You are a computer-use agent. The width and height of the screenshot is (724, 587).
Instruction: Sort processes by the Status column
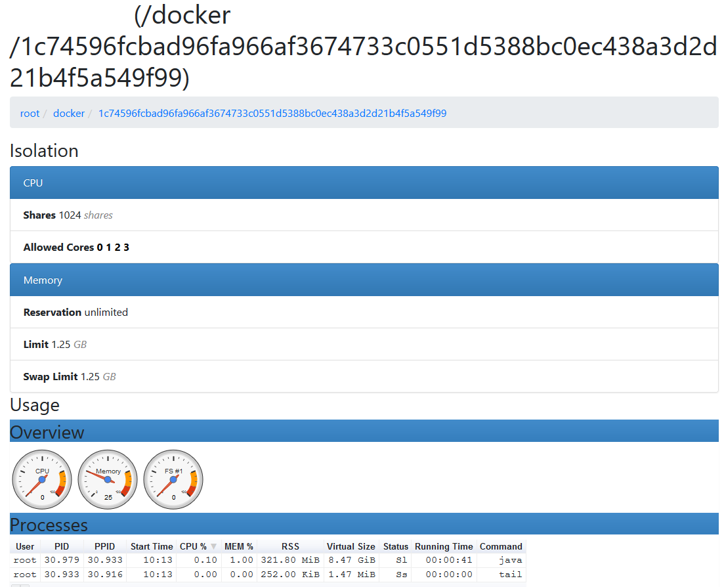(396, 546)
